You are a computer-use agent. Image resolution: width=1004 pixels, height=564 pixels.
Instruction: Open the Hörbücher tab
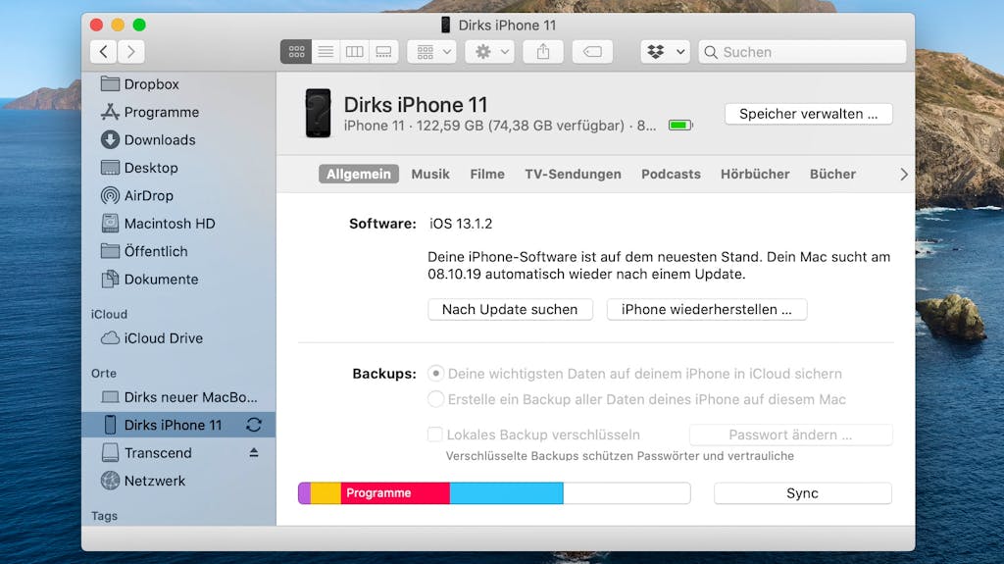[755, 175]
